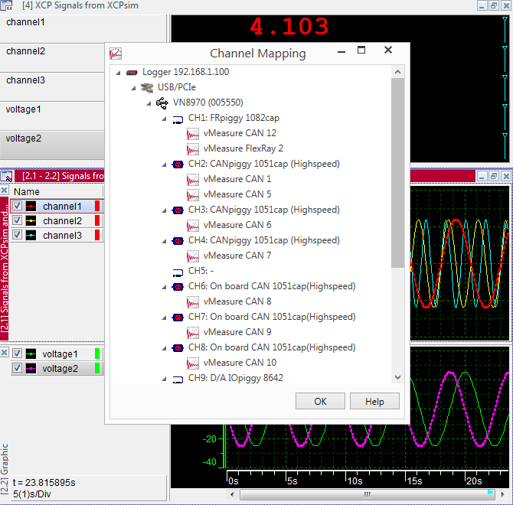Click the VN8970 USB symbol icon
Screen dimensions: 513x505
coord(162,103)
